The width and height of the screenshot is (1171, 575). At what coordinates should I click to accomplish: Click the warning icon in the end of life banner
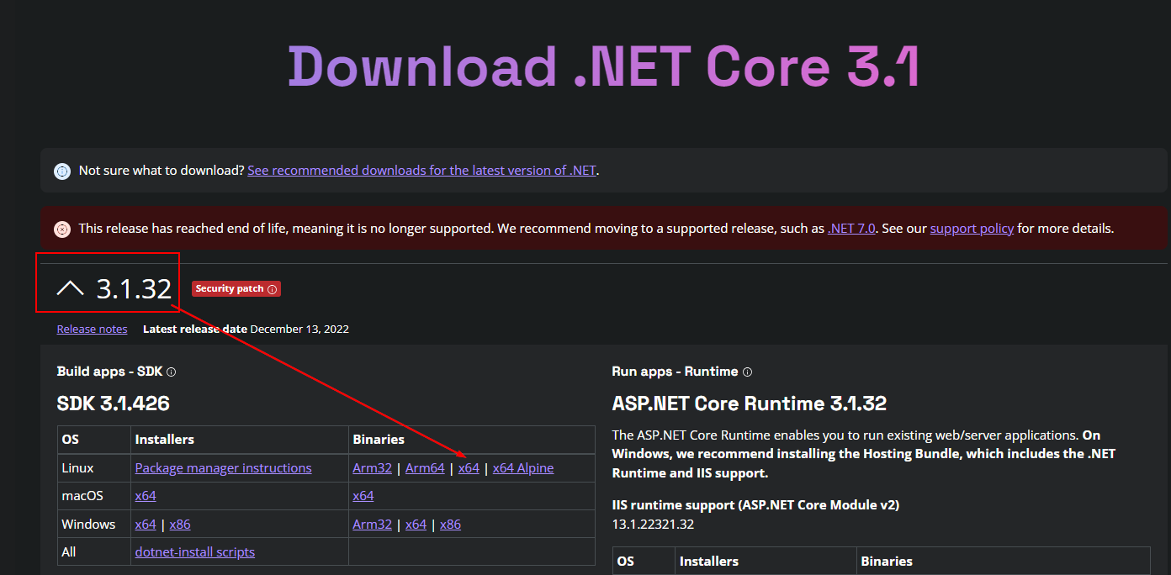[x=62, y=229]
